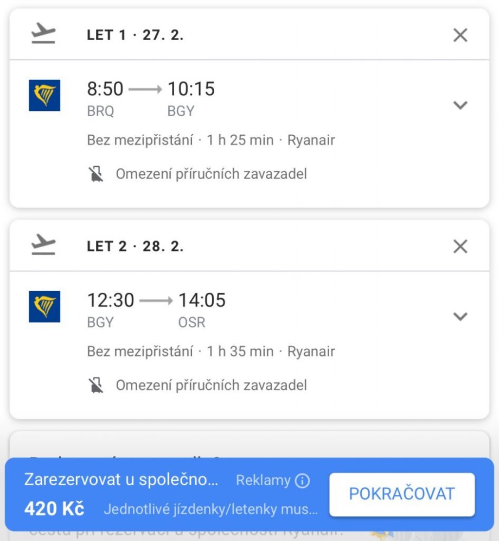
Task: Click the Ryanair logo on the BRQ flight
Action: [44, 95]
